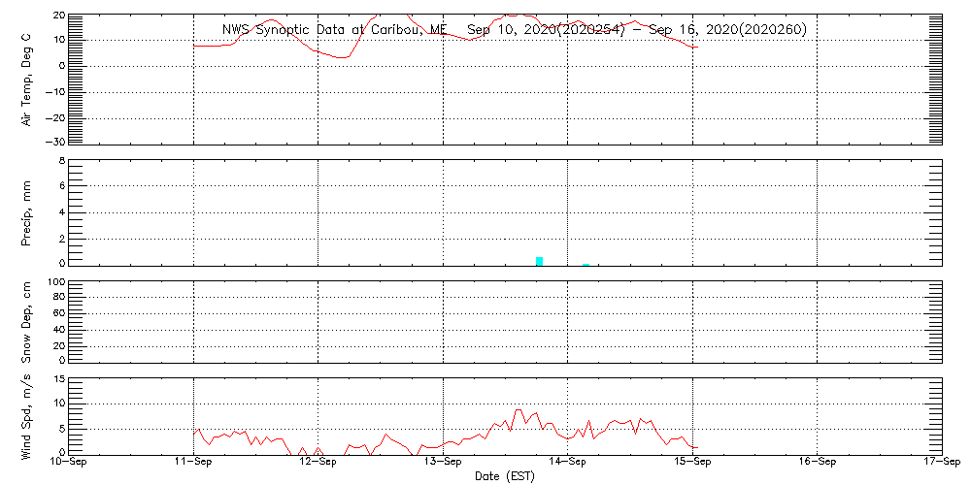The height and width of the screenshot is (485, 971).
Task: Choose the 16-Sep date tick label
Action: [818, 463]
